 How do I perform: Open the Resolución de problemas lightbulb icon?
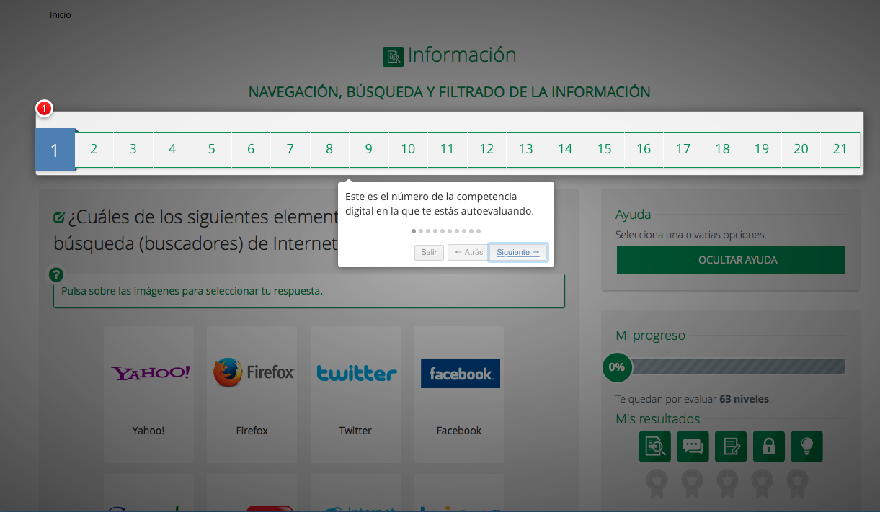pyautogui.click(x=806, y=446)
